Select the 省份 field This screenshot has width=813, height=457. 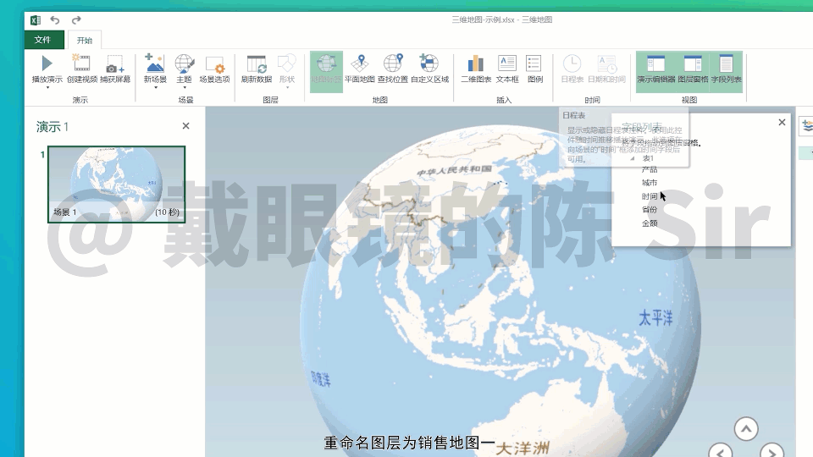coord(650,210)
